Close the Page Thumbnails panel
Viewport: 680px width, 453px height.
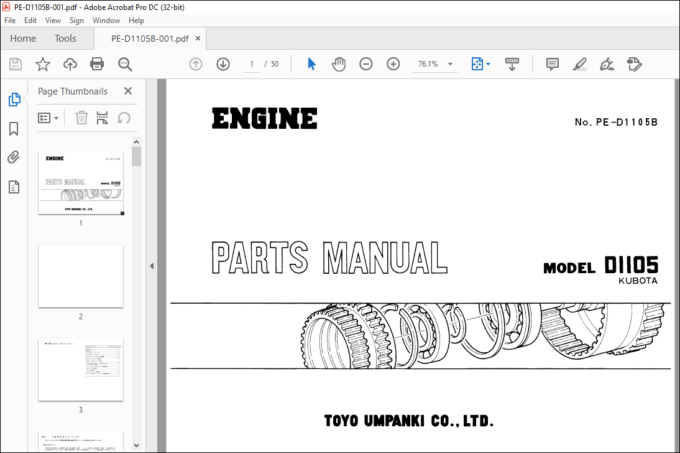128,91
